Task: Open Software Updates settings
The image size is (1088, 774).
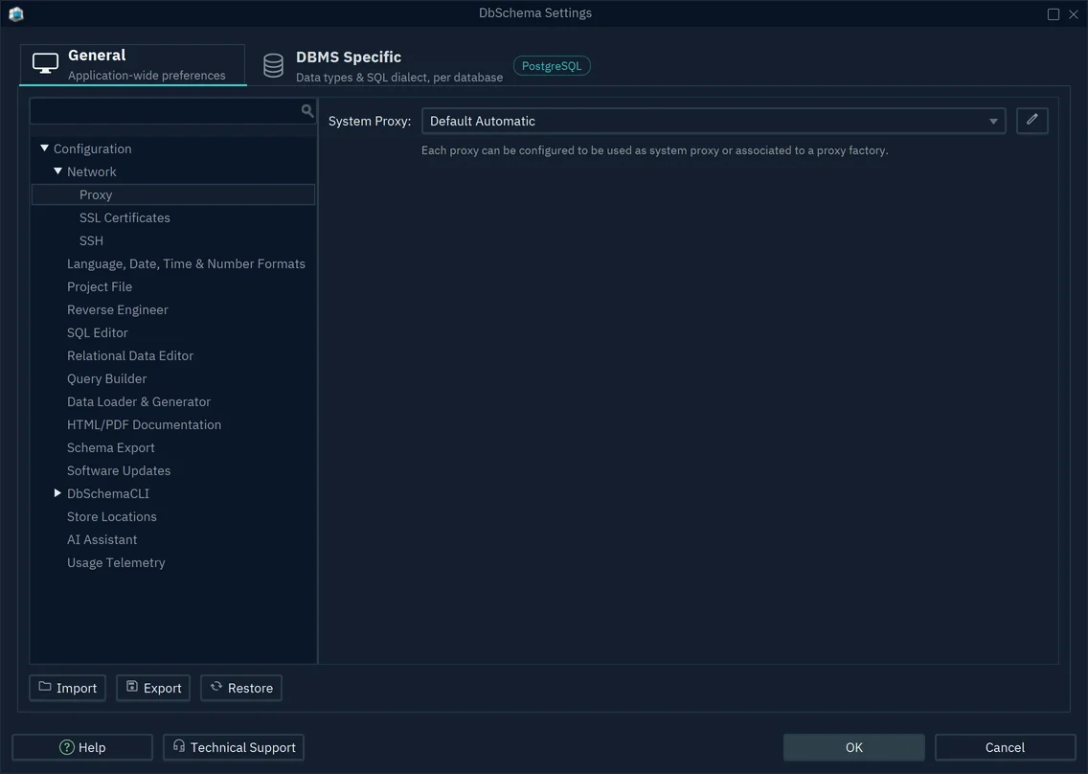Action: (119, 470)
